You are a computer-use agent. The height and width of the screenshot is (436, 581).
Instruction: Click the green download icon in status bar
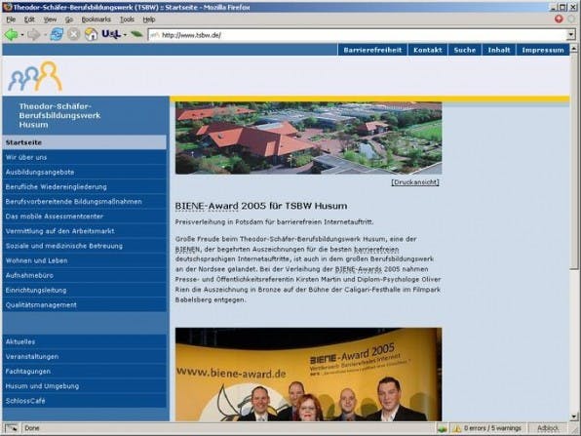pos(442,428)
